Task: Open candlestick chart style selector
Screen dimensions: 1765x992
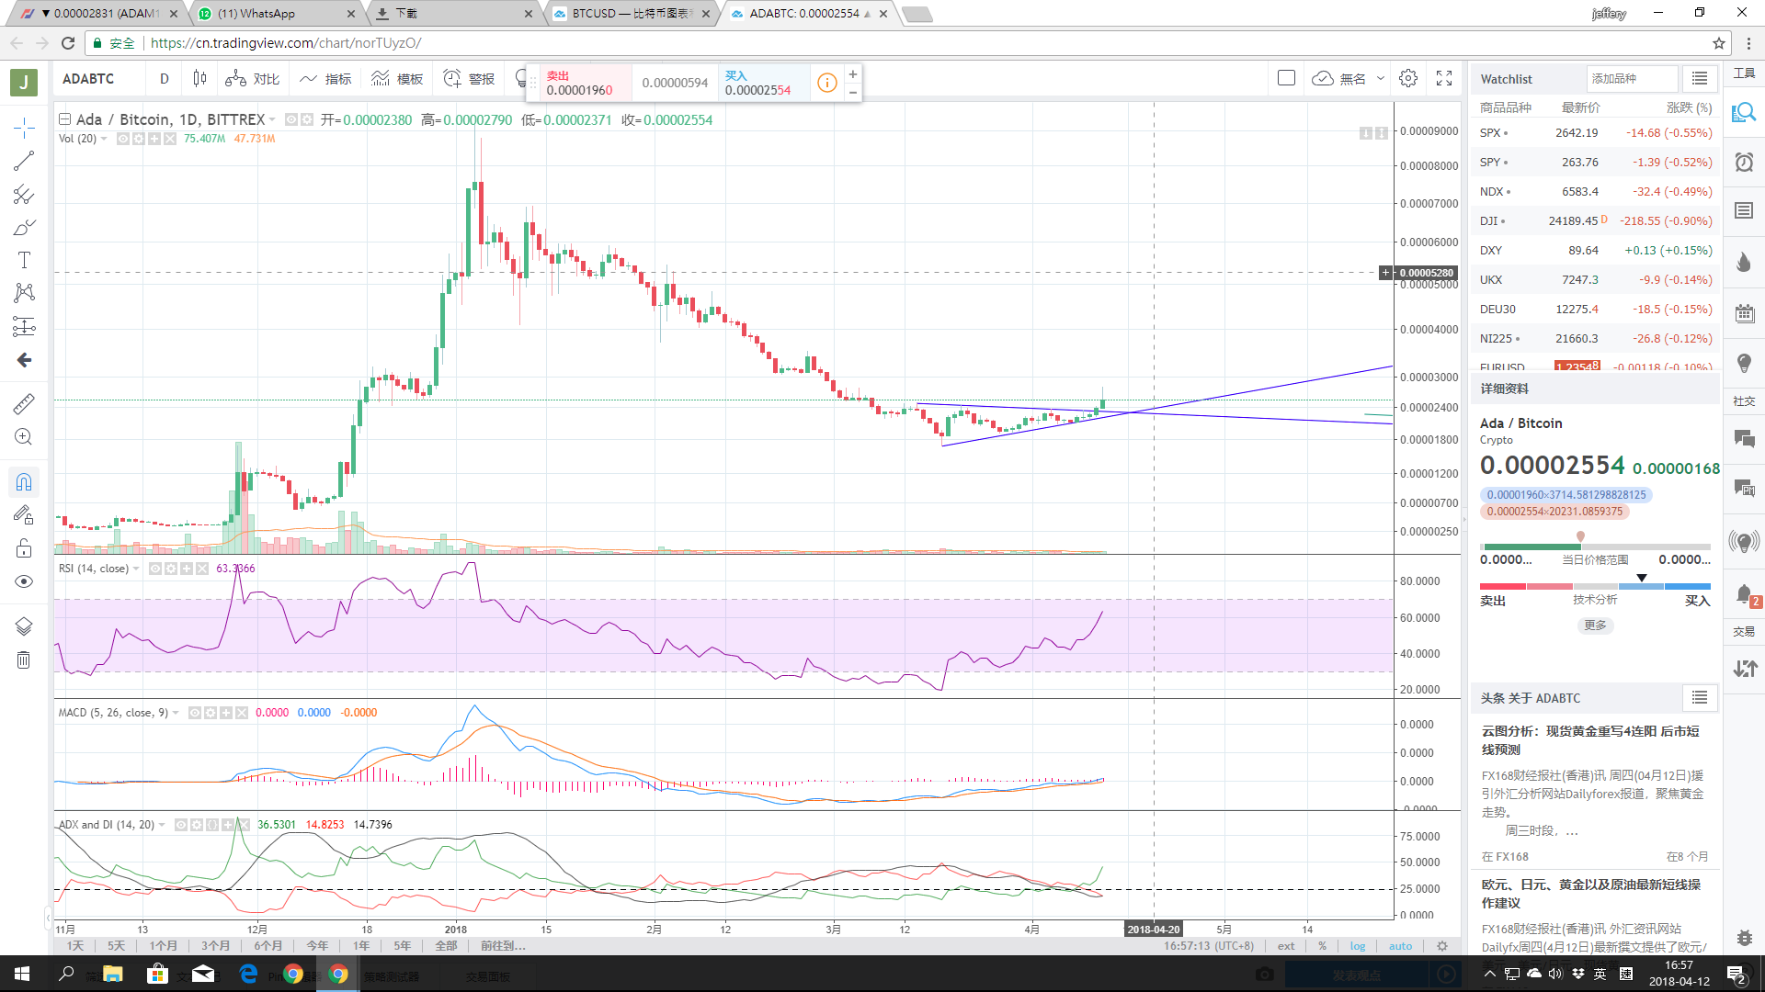Action: click(199, 79)
